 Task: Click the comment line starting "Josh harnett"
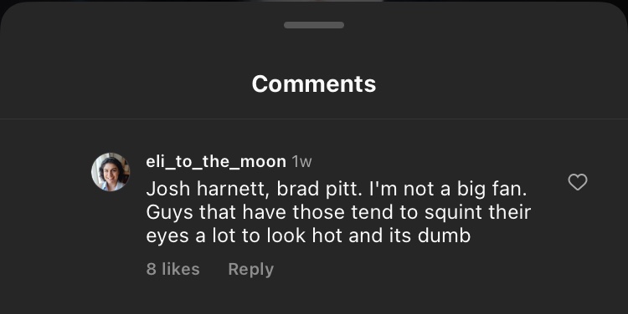(337, 189)
